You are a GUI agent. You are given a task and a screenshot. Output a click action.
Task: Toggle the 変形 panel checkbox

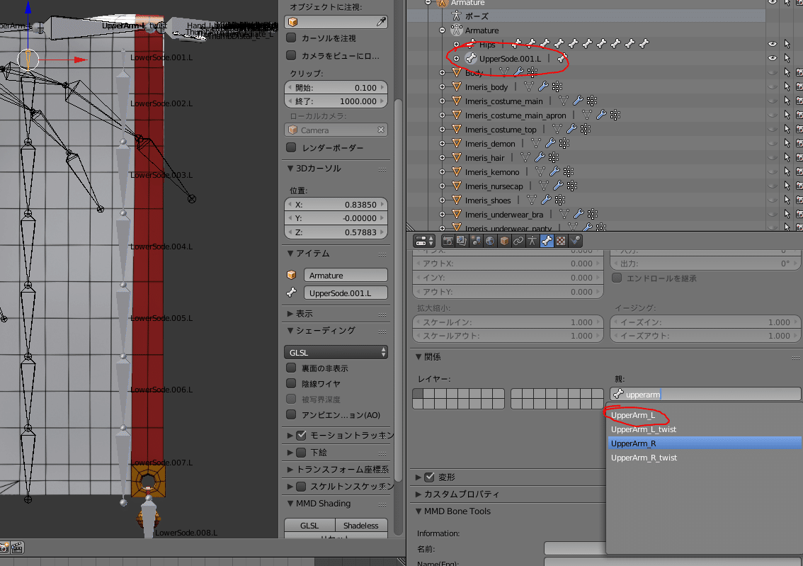[430, 477]
